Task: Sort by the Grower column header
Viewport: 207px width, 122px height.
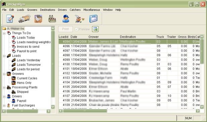Action: 104,37
